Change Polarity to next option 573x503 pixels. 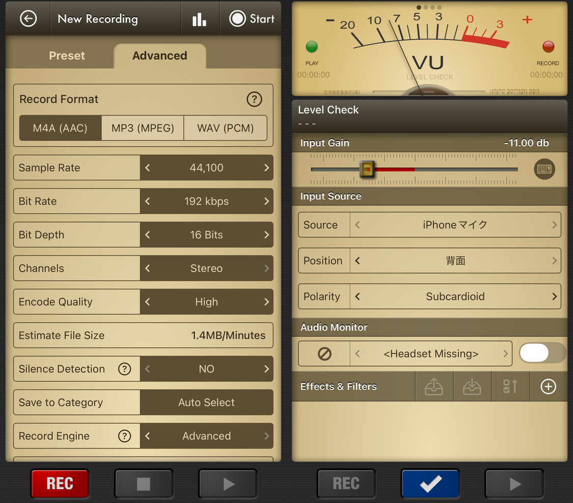(554, 297)
